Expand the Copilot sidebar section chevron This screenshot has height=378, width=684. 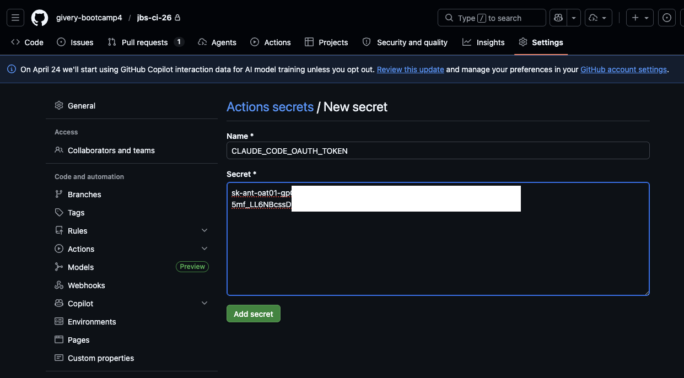(x=204, y=304)
